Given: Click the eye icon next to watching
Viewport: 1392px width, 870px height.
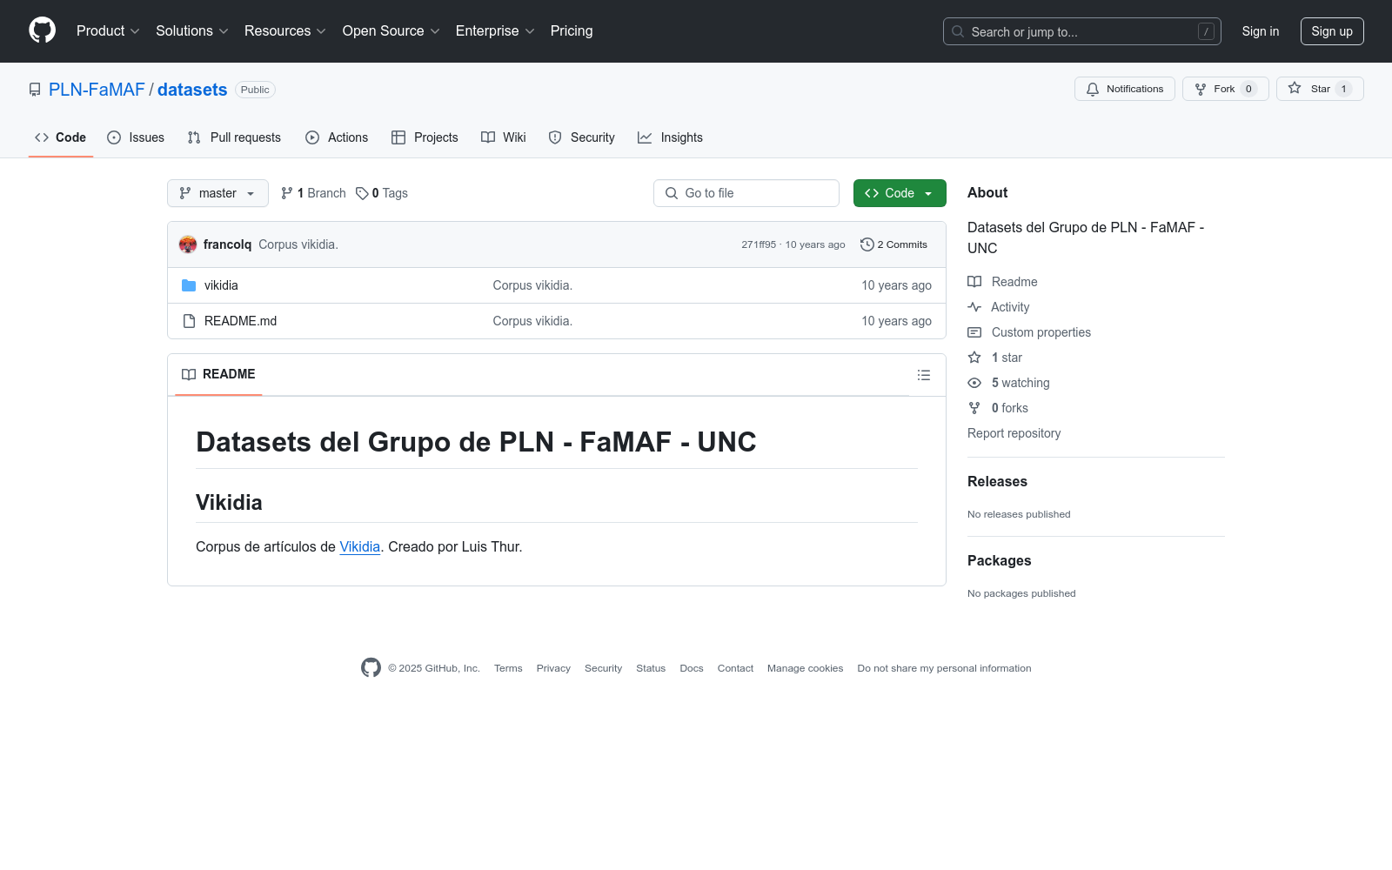Looking at the screenshot, I should coord(974,383).
